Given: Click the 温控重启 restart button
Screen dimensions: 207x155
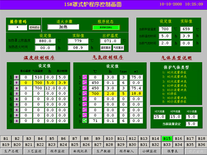Looking at the screenshot, I should click(106, 48).
